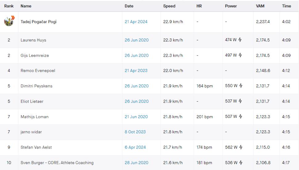This screenshot has width=299, height=170.
Task: Click the 2,115.0 VAM value
Action: coord(263,147)
